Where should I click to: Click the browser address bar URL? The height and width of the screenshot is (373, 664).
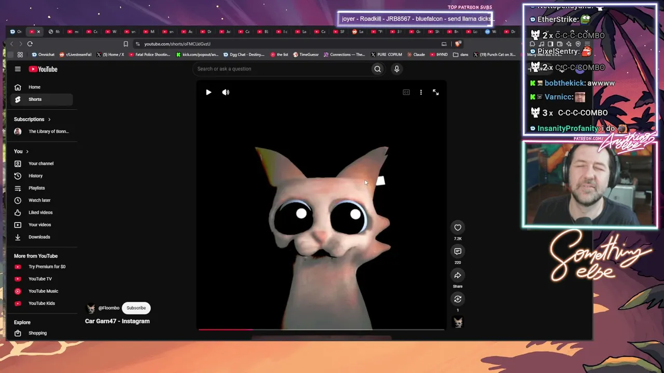(x=177, y=44)
